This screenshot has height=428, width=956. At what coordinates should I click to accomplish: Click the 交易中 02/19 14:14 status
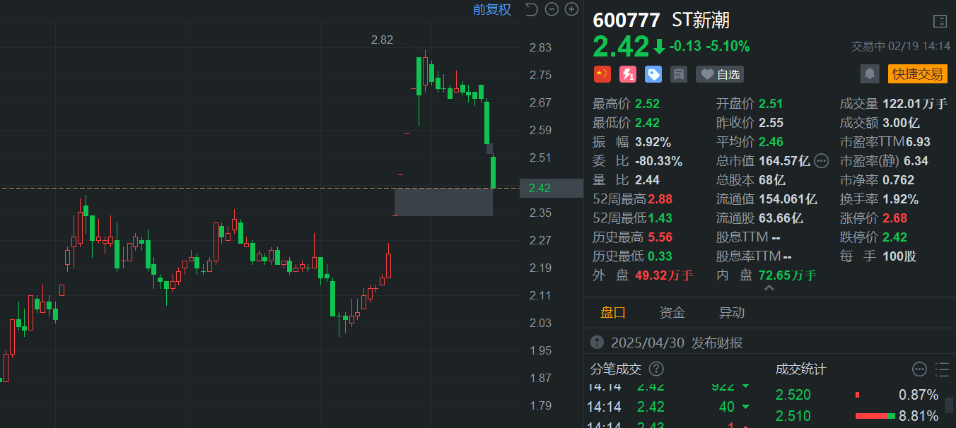[x=899, y=47]
